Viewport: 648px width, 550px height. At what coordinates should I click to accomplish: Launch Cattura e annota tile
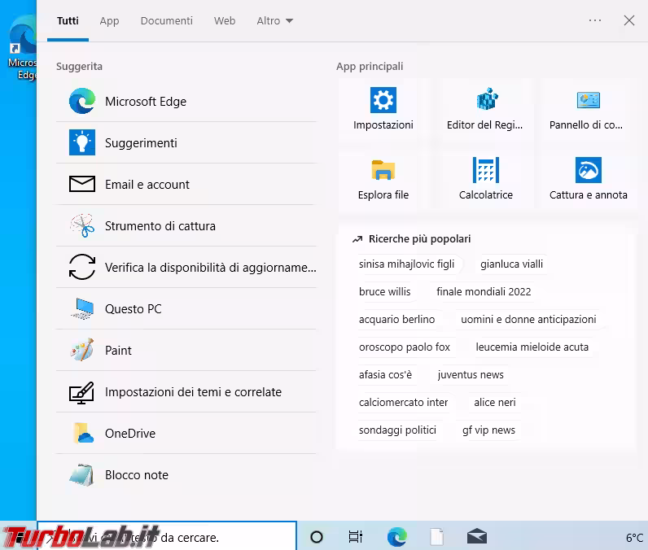click(588, 180)
